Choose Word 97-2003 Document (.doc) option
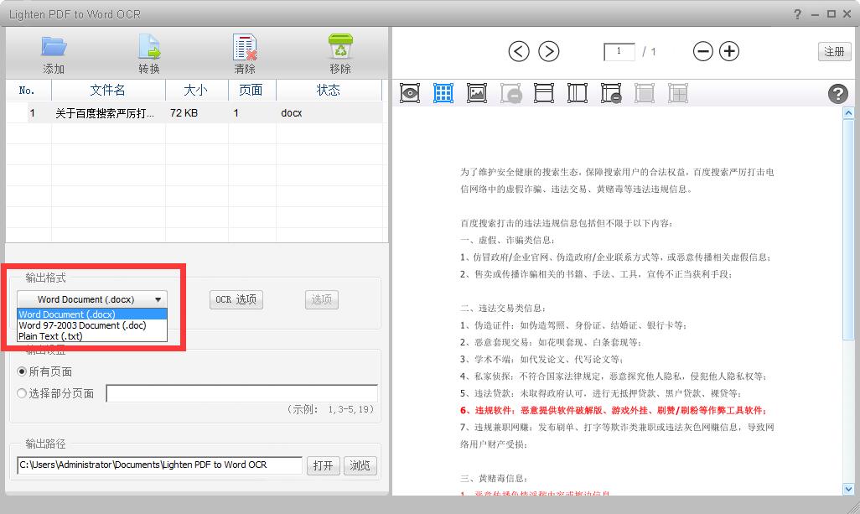 point(92,325)
